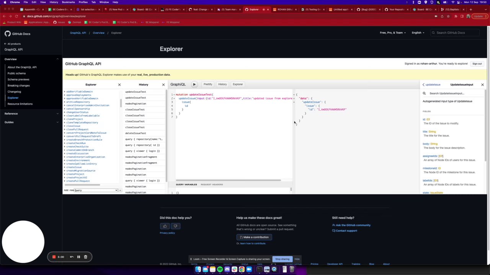Click the query editor horizontal scrollbar
Image resolution: width=490 pixels, height=275 pixels.
(x=229, y=180)
